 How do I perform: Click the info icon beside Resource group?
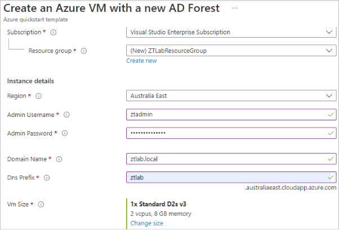84,51
